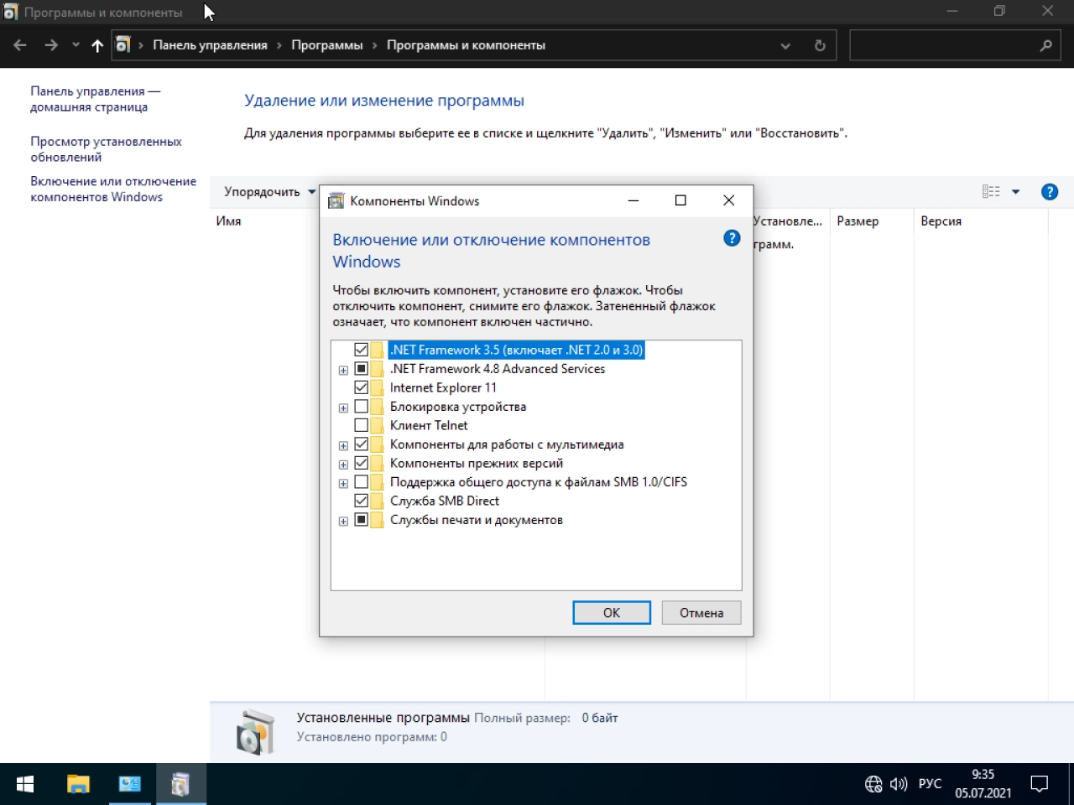Toggle .NET Framework 3.5 checkbox
This screenshot has height=805, width=1074.
361,350
